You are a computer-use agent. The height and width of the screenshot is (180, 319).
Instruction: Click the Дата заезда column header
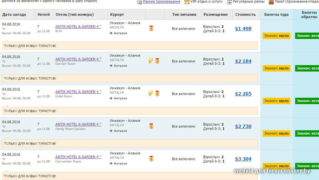pos(18,14)
